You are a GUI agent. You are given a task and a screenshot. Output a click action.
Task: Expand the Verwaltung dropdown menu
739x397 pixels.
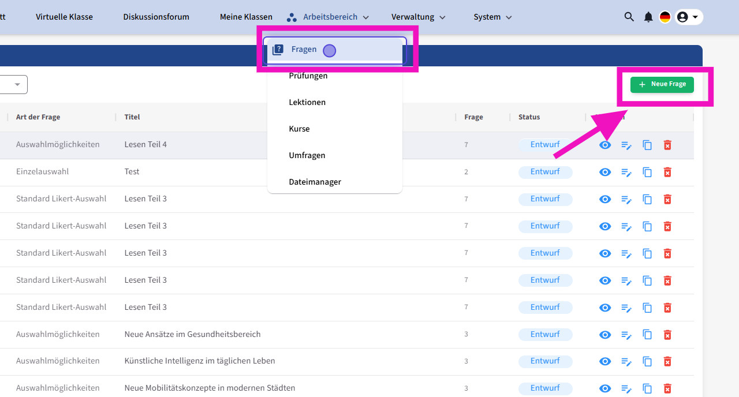coord(418,17)
